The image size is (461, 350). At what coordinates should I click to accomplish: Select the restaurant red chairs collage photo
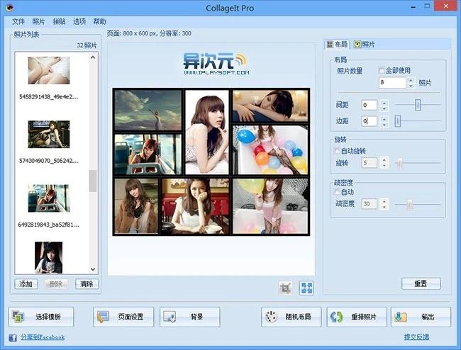point(196,206)
